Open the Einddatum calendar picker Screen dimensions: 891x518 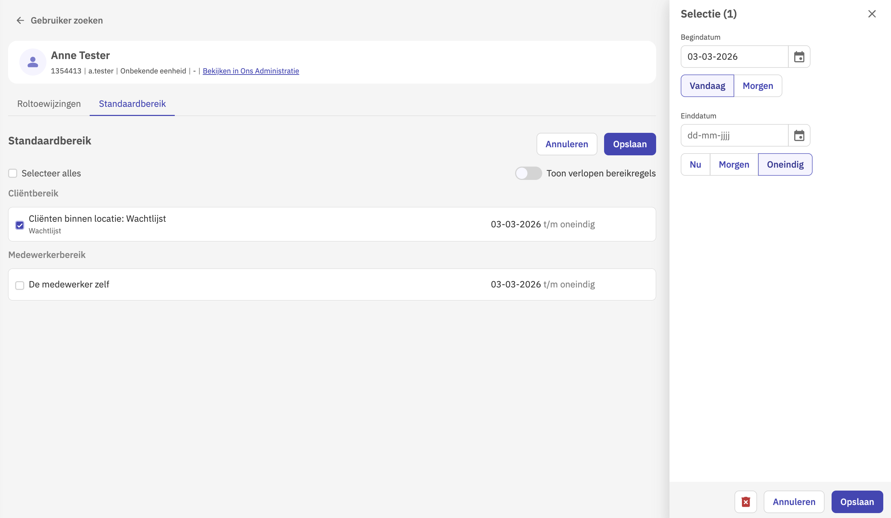click(799, 135)
